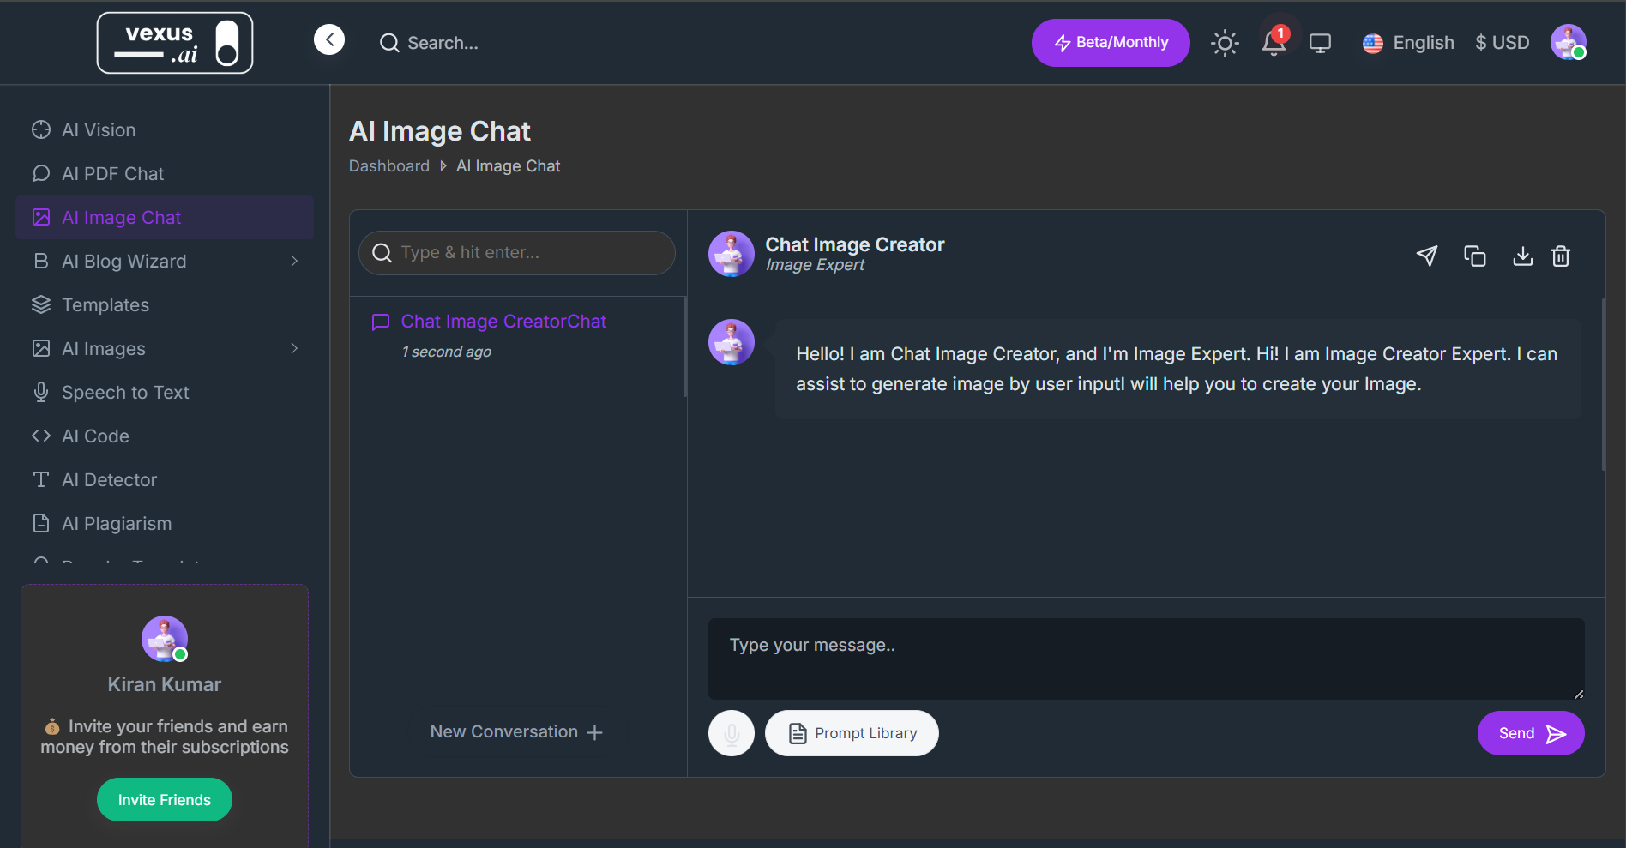Share chat with paper plane icon
This screenshot has width=1626, height=848.
tap(1427, 256)
